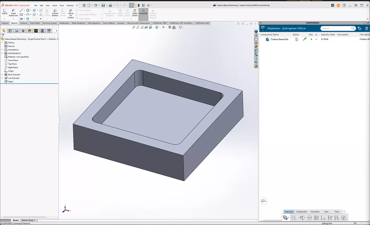Select the Smart Dimension tool
Screen dimensions: 370x225
pos(13,13)
